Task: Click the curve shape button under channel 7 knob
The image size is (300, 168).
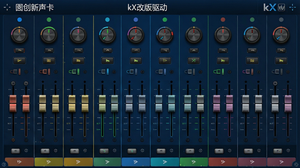Action: click(194, 50)
